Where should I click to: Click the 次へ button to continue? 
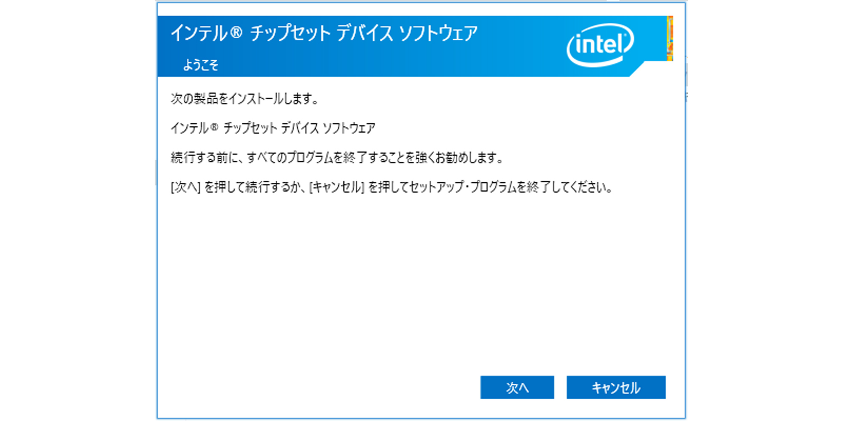tap(517, 387)
